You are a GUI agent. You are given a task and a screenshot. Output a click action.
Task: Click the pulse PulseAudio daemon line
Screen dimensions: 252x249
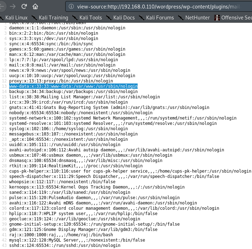94,198
